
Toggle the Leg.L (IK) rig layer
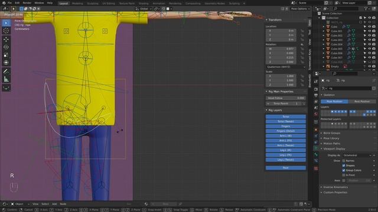click(286, 150)
